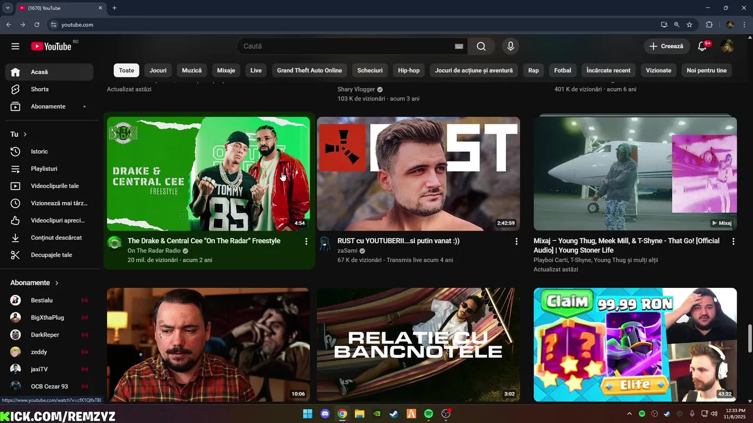Open zeddy subscription channel

[49, 352]
